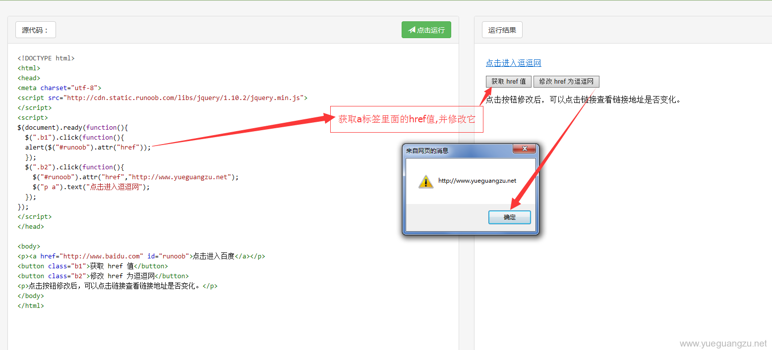Click the $(".b1").click(function(){ line

click(x=75, y=137)
